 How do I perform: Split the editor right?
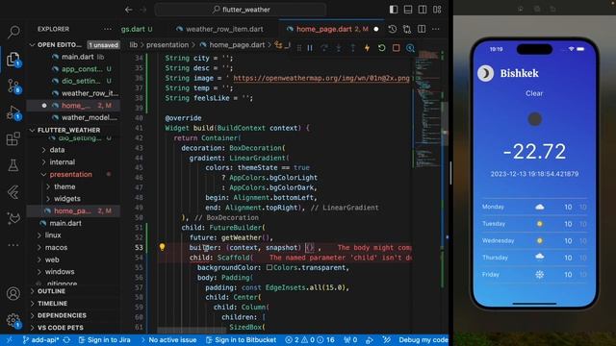pos(422,29)
